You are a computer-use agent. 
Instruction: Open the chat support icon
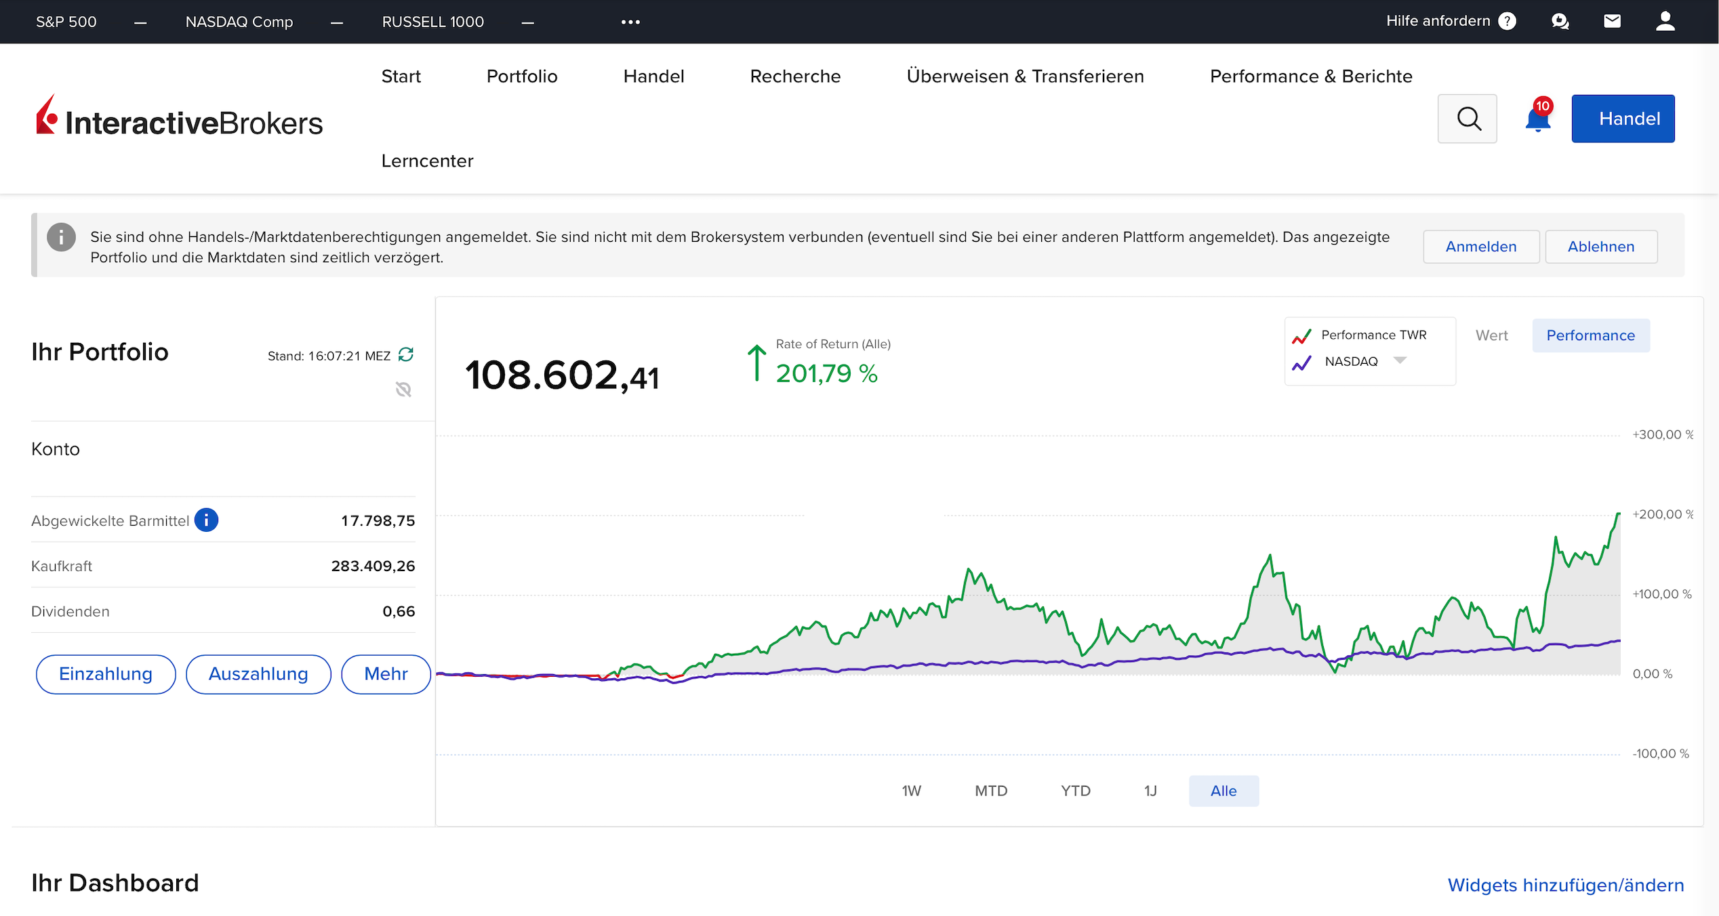pyautogui.click(x=1560, y=21)
